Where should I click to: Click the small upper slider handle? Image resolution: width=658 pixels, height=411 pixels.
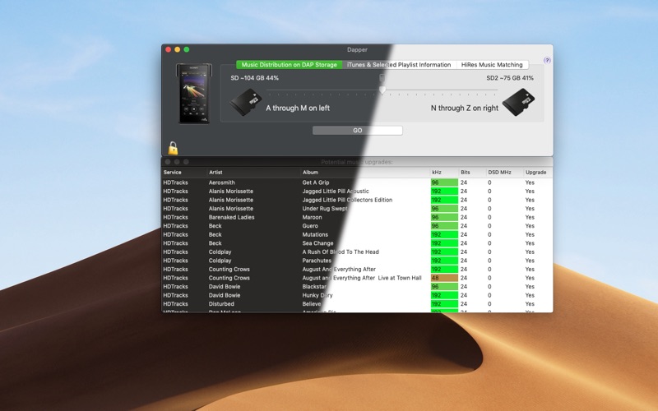coord(382,77)
